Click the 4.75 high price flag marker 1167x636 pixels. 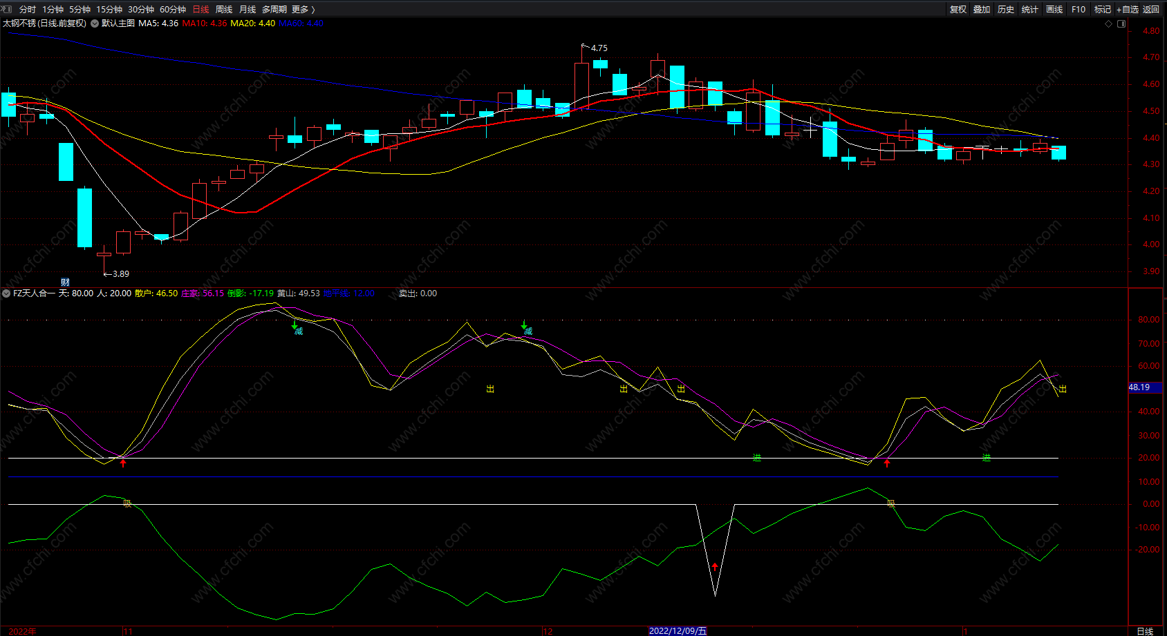(598, 48)
